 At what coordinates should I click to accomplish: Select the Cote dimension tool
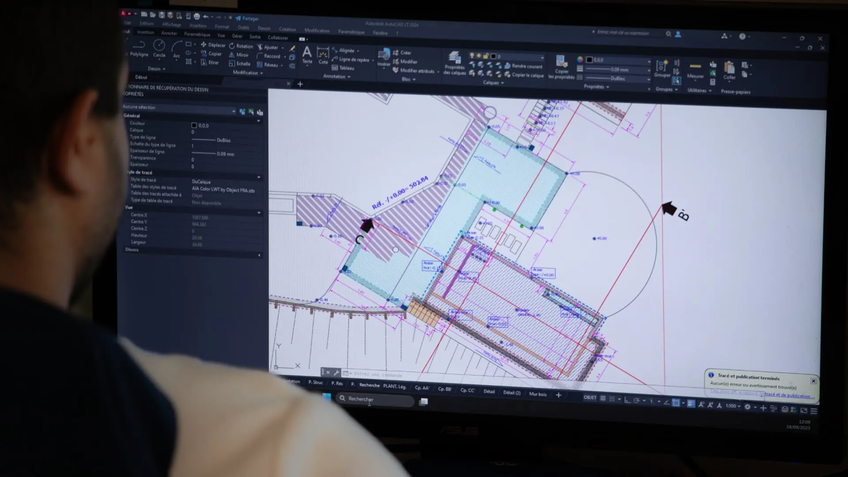tap(323, 56)
